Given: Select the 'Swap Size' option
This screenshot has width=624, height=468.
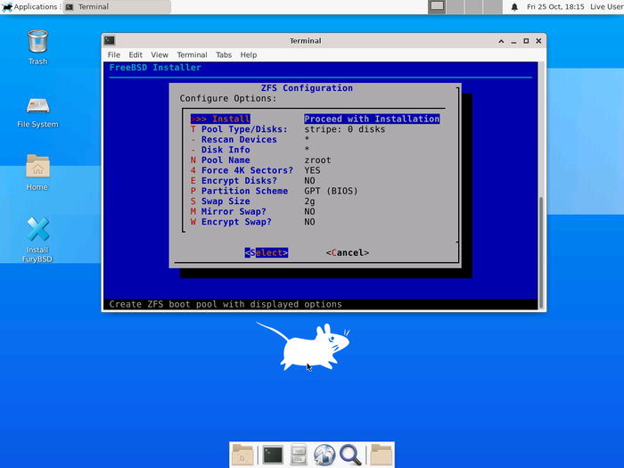Looking at the screenshot, I should pos(220,201).
